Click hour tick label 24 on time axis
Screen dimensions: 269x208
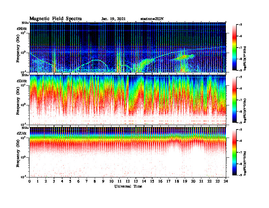pos(226,181)
